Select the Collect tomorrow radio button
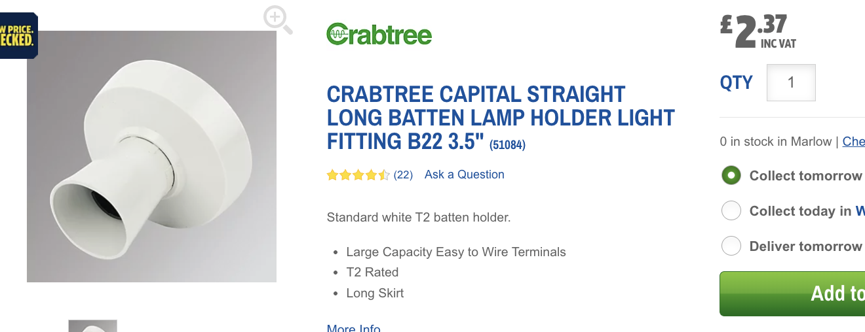This screenshot has height=332, width=865. tap(731, 176)
